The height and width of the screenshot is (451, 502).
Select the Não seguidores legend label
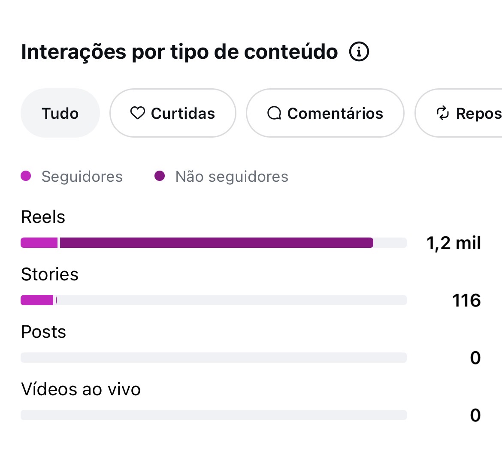click(232, 177)
